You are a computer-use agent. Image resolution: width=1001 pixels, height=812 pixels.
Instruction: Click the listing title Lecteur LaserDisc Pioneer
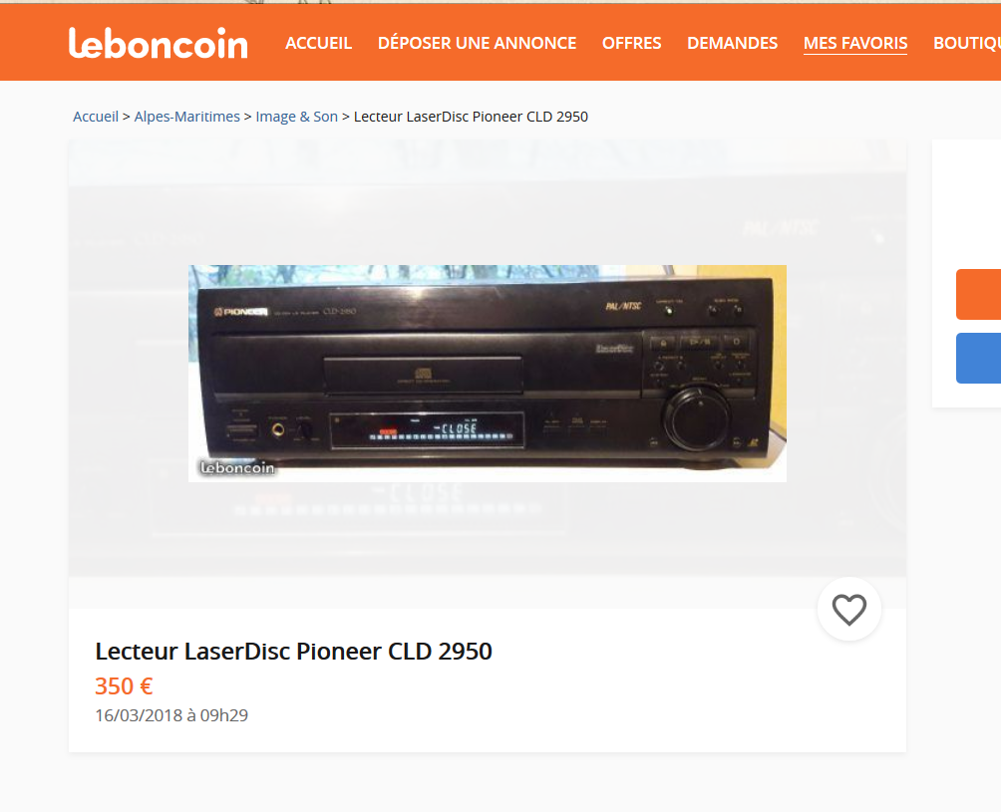click(294, 652)
